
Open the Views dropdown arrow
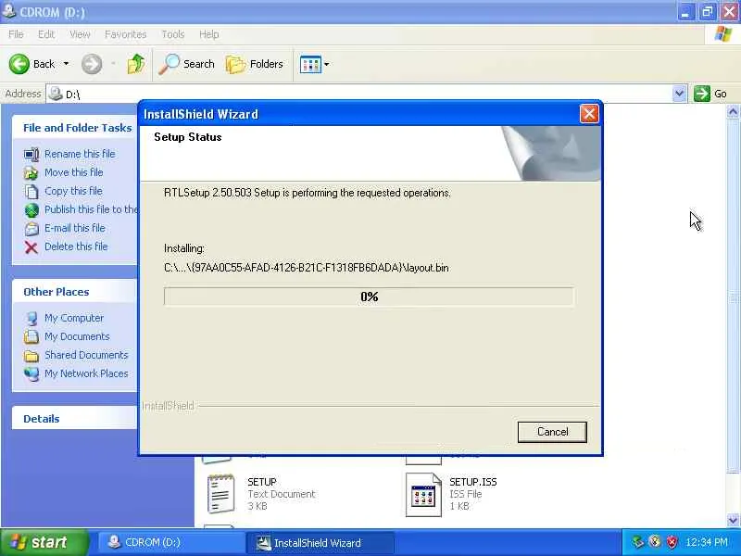327,64
